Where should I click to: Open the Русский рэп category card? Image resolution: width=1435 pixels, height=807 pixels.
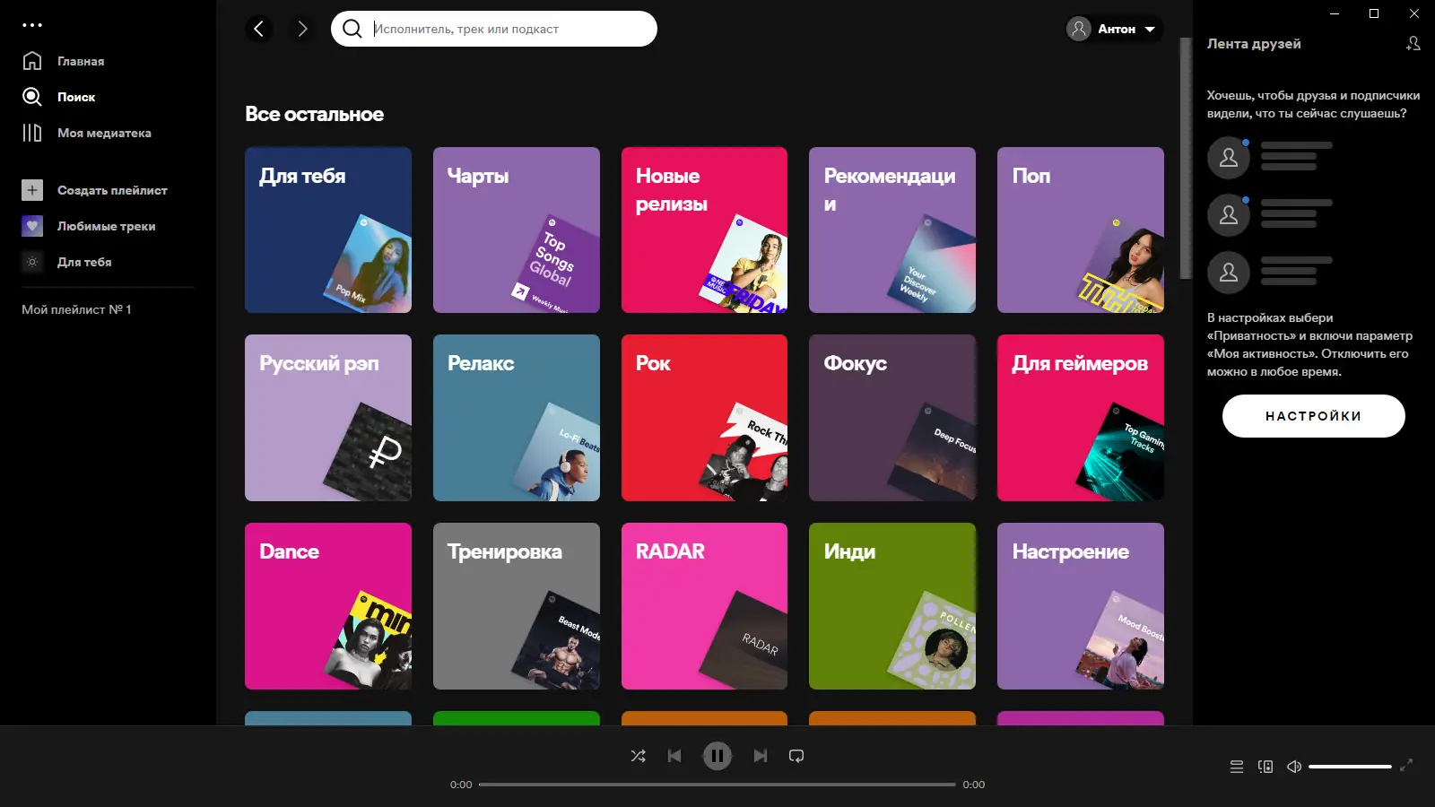click(328, 418)
